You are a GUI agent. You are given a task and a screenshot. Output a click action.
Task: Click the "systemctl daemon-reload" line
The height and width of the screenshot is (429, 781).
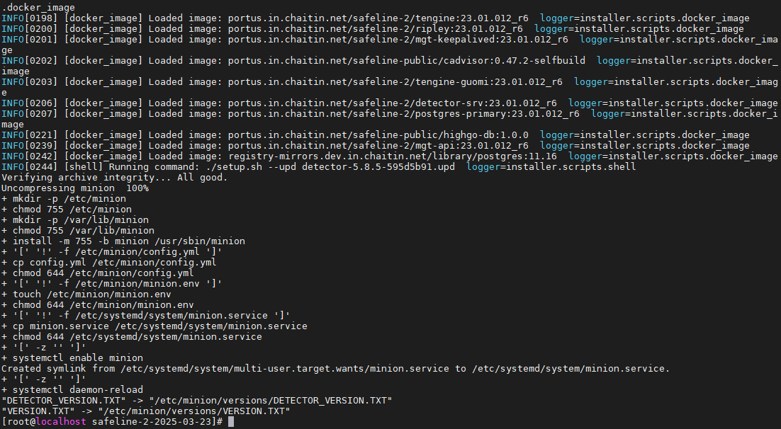(x=72, y=390)
